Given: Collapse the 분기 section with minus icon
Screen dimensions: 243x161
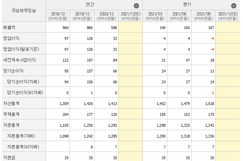Looking at the screenshot, I should point(234,6).
